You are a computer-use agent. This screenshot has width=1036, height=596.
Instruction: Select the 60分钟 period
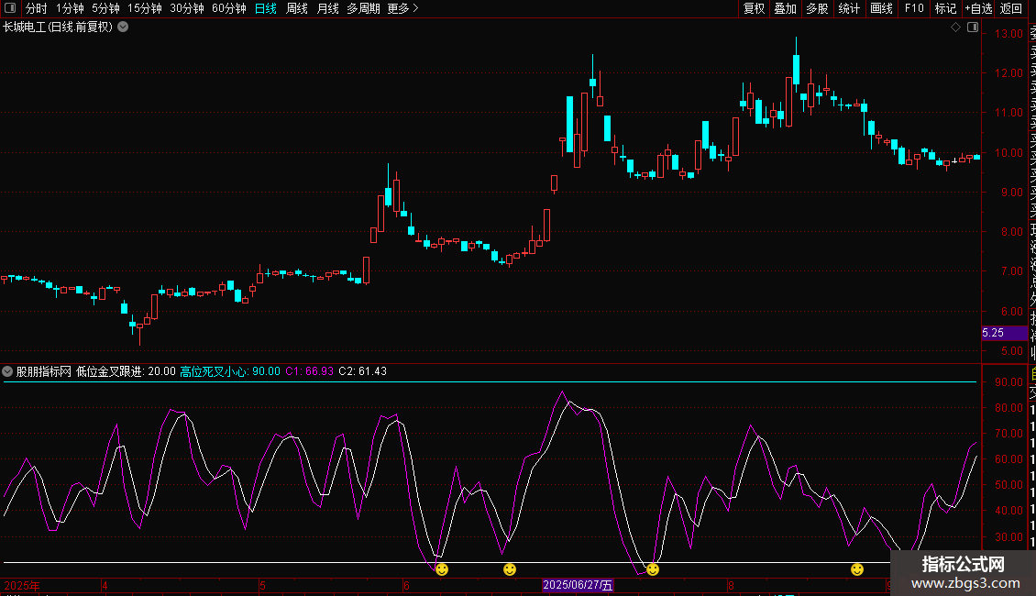point(229,8)
